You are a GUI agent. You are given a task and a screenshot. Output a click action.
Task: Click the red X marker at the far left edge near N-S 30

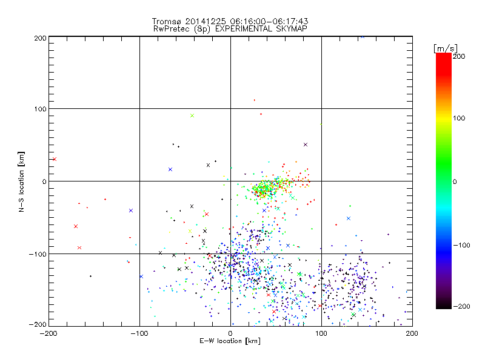(55, 159)
